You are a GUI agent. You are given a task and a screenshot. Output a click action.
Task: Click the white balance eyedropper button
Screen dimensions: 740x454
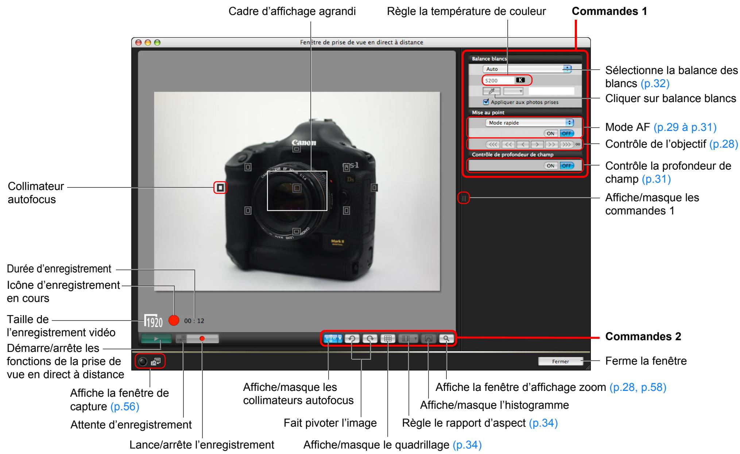click(492, 91)
